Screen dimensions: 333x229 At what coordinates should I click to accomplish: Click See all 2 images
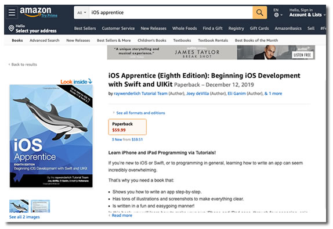[x=24, y=217]
